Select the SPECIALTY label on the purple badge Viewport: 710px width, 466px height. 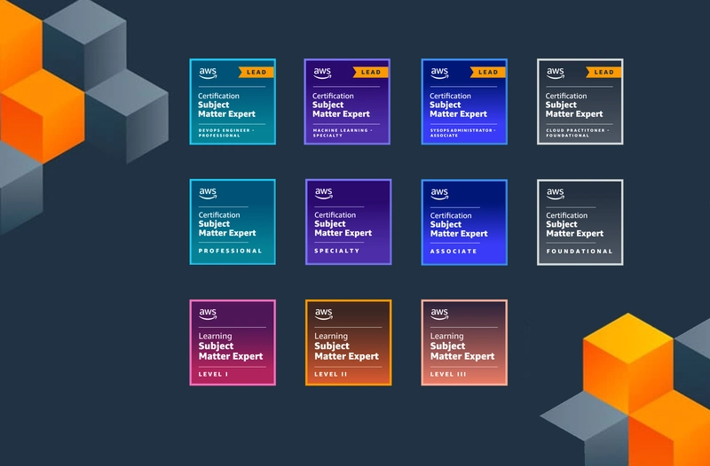coord(337,251)
